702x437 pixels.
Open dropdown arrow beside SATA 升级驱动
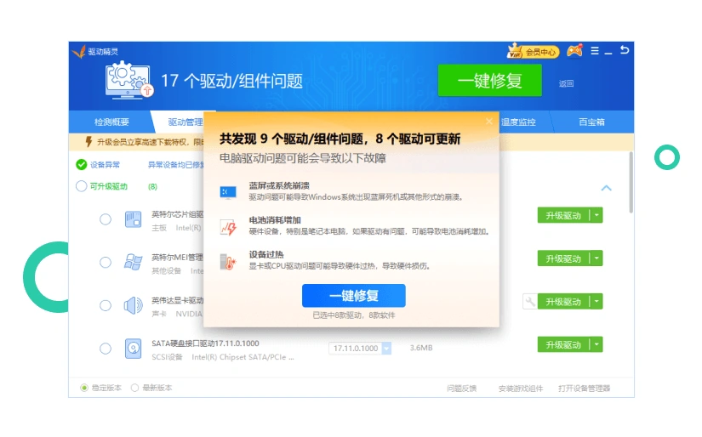pos(596,344)
